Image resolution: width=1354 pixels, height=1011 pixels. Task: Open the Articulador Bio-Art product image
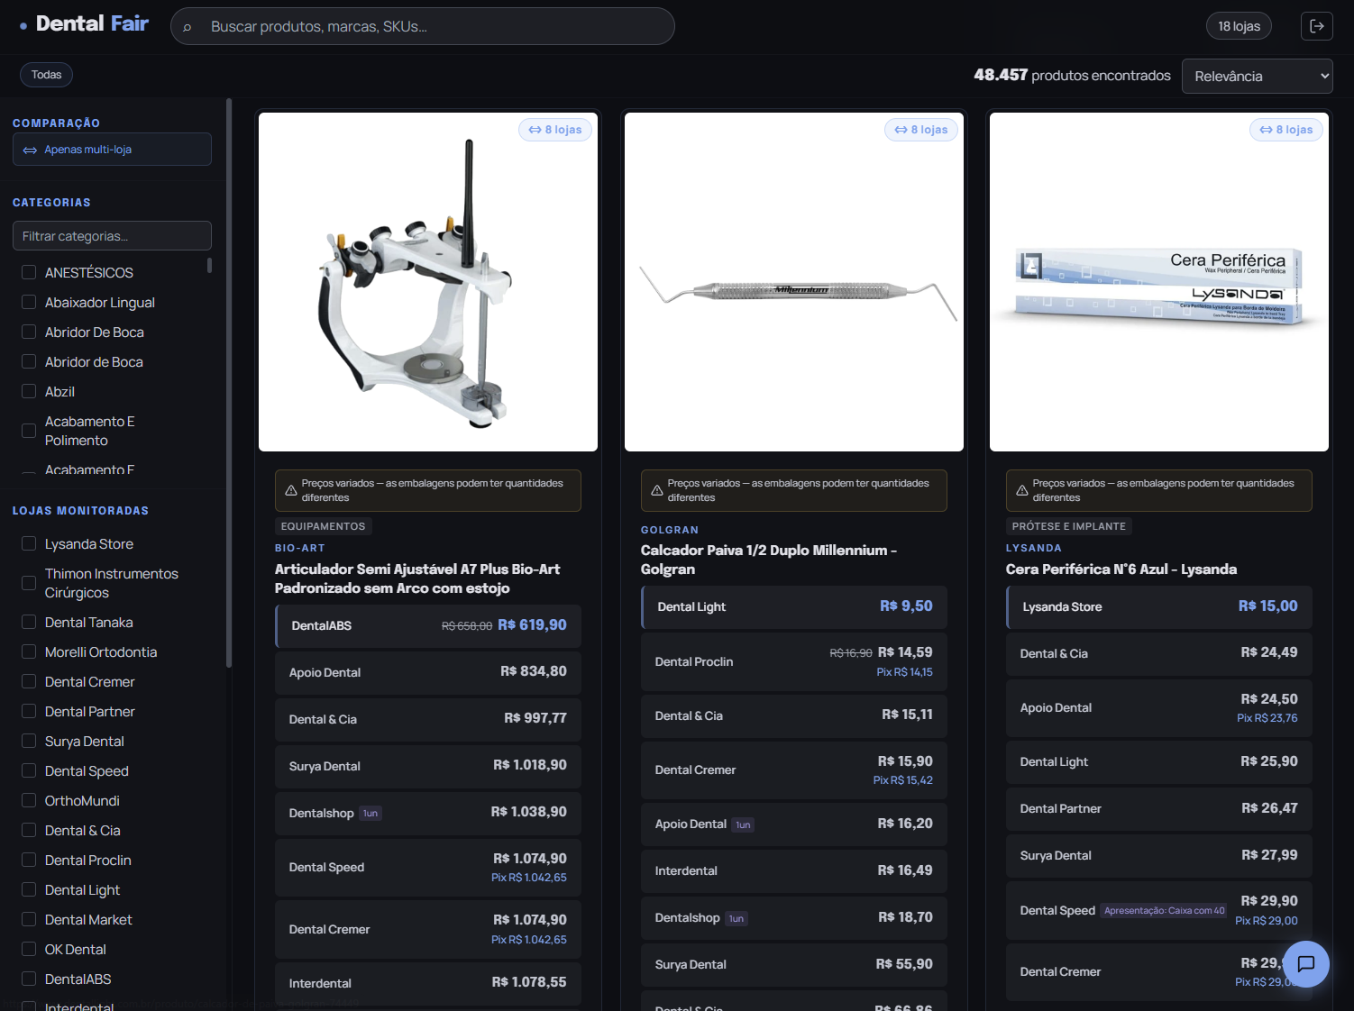coord(428,282)
